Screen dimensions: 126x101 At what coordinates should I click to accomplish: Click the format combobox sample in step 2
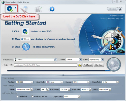tap(25, 39)
